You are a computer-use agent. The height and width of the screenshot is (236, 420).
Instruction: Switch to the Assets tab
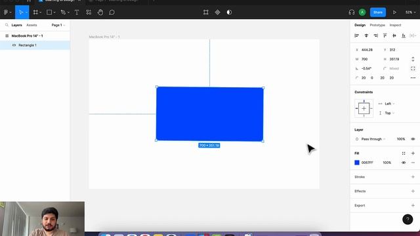31,25
